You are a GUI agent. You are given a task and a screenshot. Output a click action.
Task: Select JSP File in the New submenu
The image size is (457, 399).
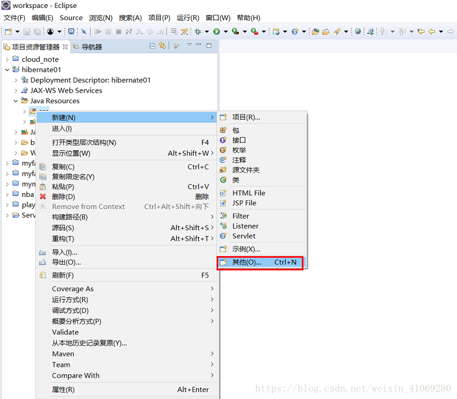point(263,203)
